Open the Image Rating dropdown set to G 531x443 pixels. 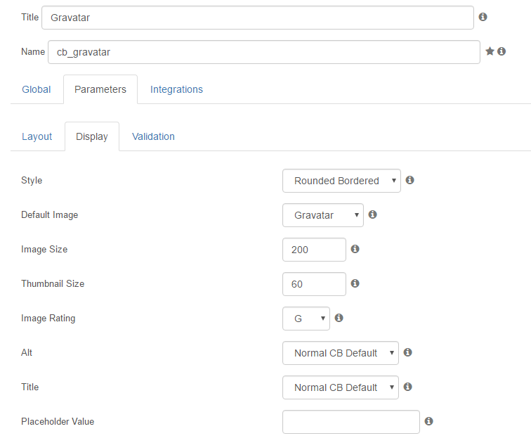306,319
